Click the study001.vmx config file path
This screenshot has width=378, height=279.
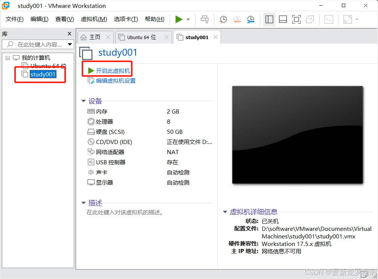(317, 232)
